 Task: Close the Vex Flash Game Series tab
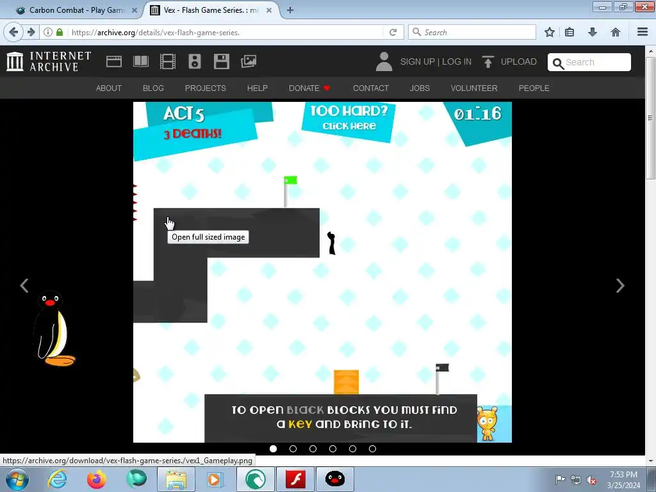tap(269, 10)
